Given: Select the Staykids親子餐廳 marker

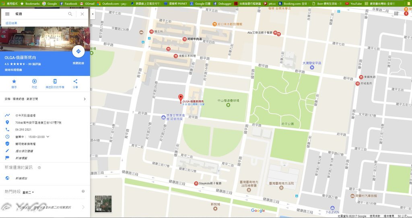Looking at the screenshot, I should (x=196, y=183).
